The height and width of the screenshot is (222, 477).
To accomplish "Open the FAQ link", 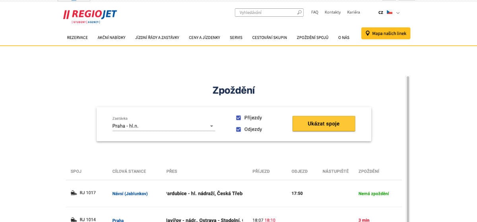I will [315, 12].
